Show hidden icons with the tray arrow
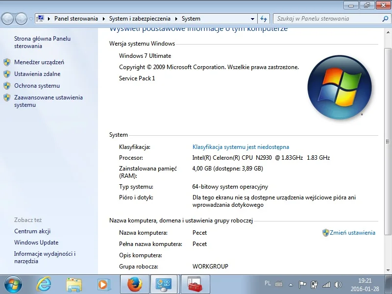This screenshot has width=392, height=294. click(291, 284)
